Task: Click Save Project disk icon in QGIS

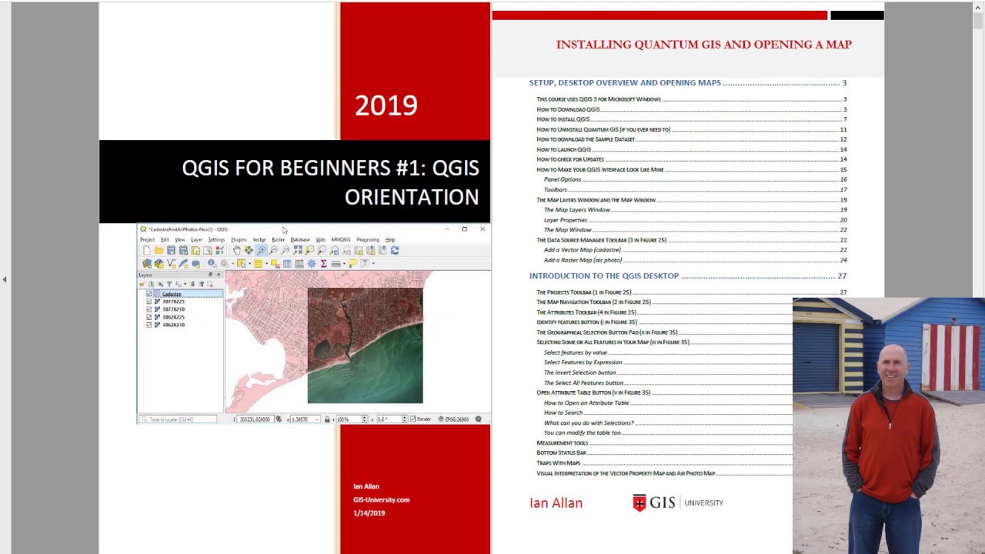Action: (171, 250)
